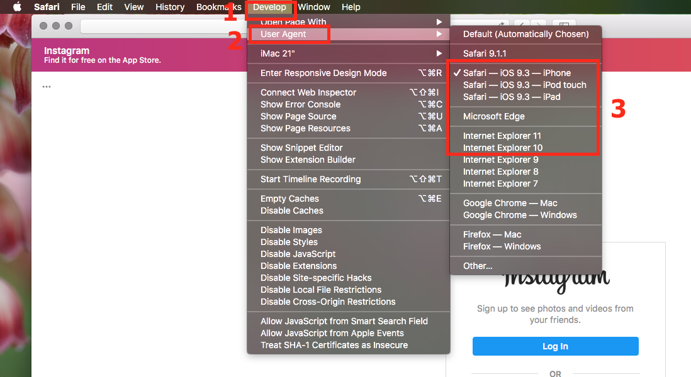Toggle Allow JavaScript from Apple Events
Image resolution: width=691 pixels, height=377 pixels.
(x=349, y=333)
